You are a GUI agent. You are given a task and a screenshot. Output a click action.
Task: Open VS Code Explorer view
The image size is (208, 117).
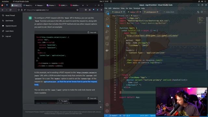(107, 13)
